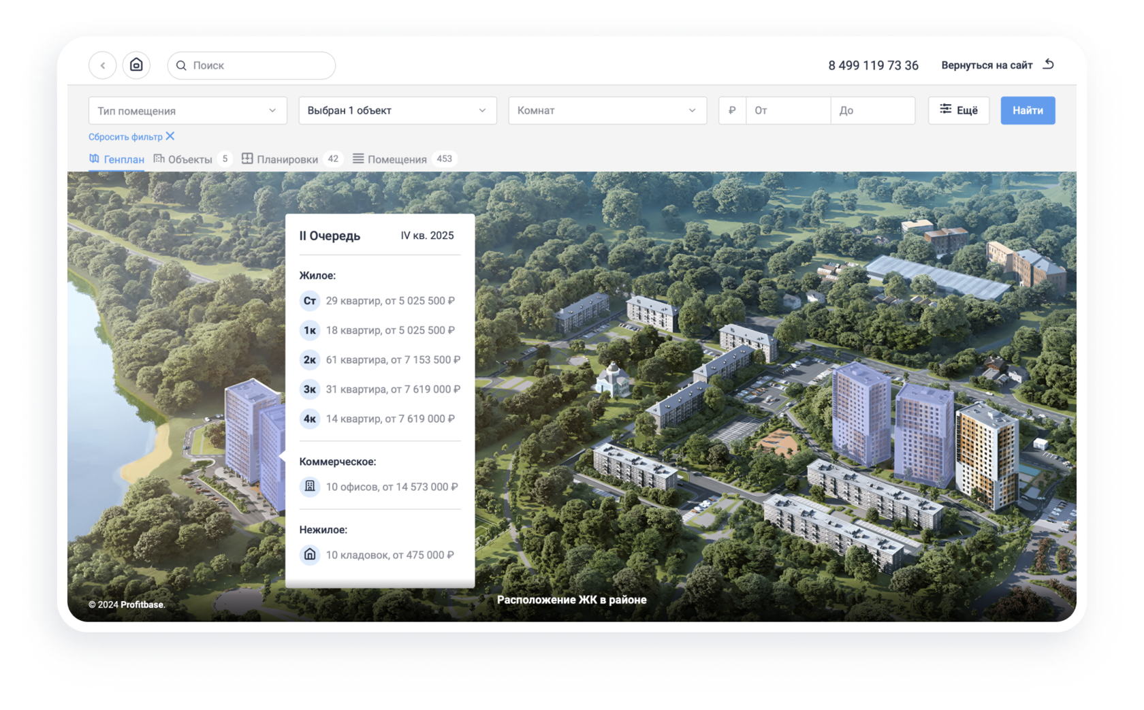Open the Комнат dropdown
1144x710 pixels.
(x=607, y=110)
